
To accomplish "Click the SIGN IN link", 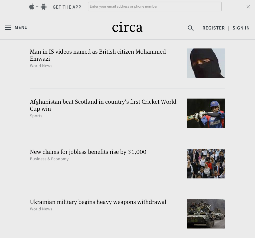I will click(241, 28).
